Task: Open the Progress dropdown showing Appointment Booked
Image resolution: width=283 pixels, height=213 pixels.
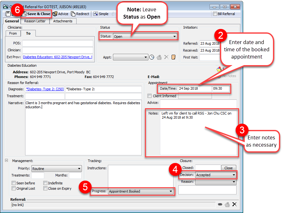Action: pyautogui.click(x=141, y=191)
